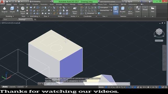Screen dimensions: 168x94
Task: Open the 3D Modeling workspace dropdown
Action: (x=41, y=2)
